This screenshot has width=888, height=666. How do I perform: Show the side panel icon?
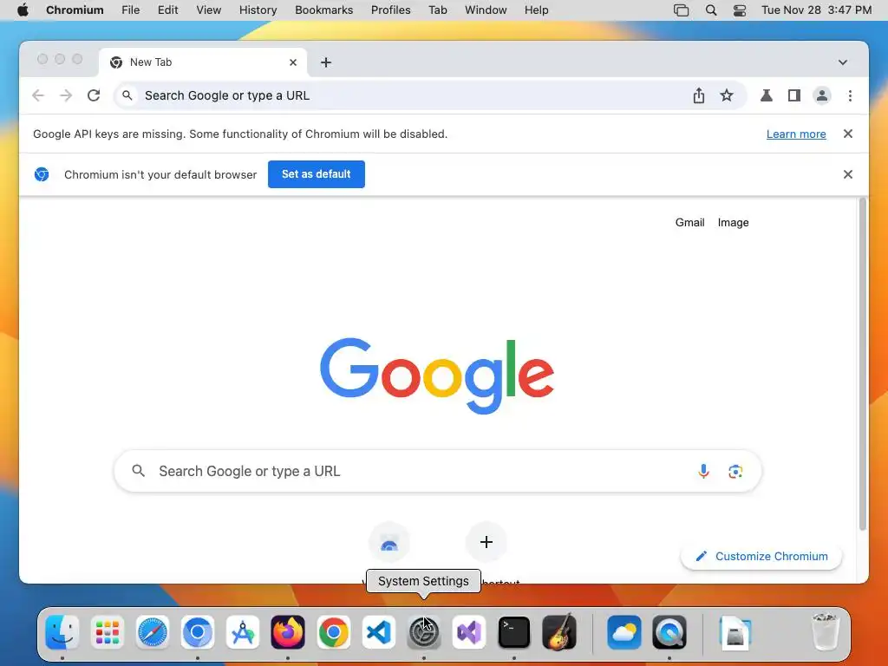coord(794,95)
